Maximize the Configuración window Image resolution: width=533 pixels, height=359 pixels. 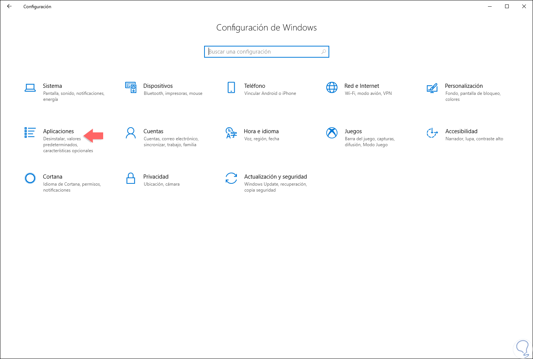click(507, 6)
